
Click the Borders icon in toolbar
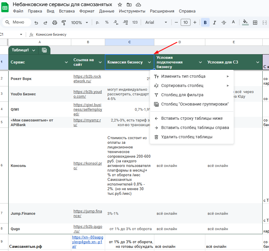point(255,23)
